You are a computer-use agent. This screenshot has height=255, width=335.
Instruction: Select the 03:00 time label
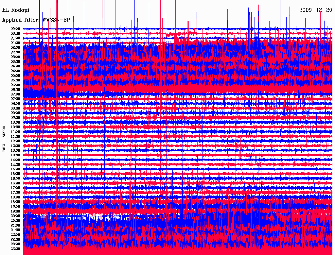point(15,57)
